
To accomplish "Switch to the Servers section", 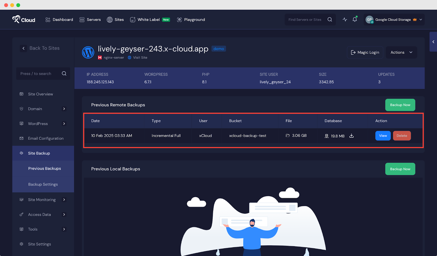I will [90, 19].
